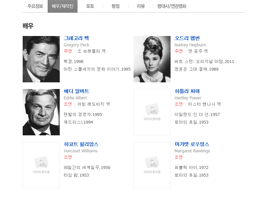Open actor link 마가렛 로우링스
Viewport: 267px width, 200px height.
tap(192, 144)
